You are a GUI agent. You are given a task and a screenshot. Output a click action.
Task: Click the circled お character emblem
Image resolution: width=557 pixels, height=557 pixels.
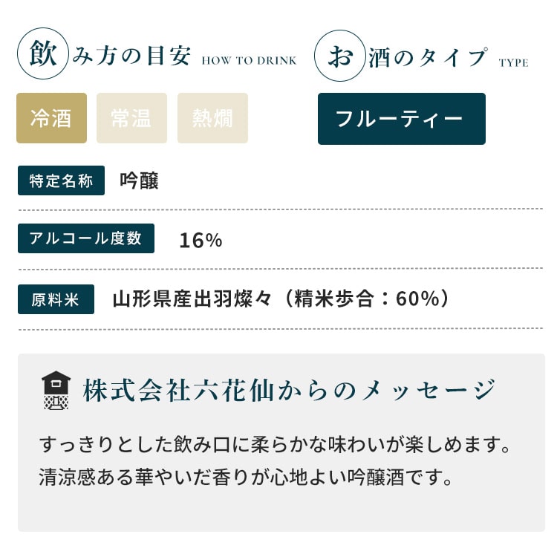[340, 56]
